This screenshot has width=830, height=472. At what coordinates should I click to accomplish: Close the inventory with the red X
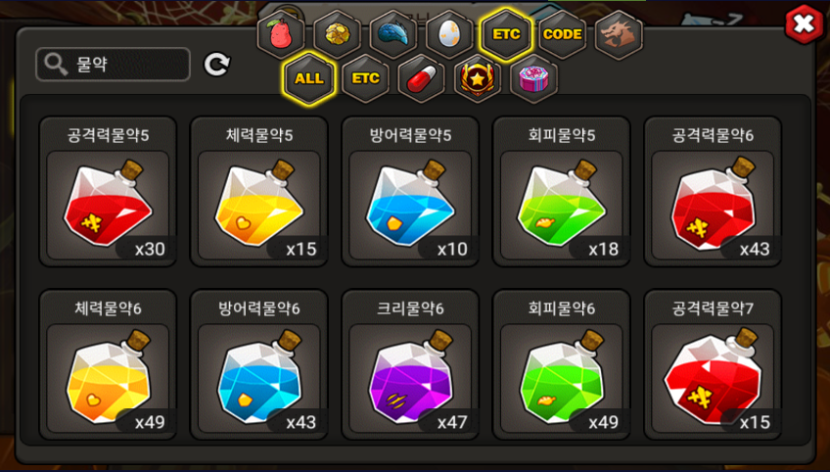coord(805,24)
